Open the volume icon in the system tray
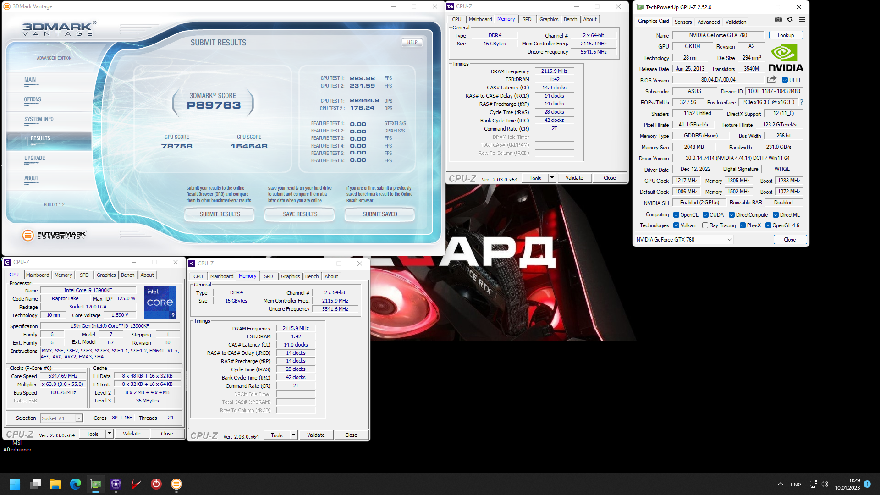880x495 pixels. 825,484
